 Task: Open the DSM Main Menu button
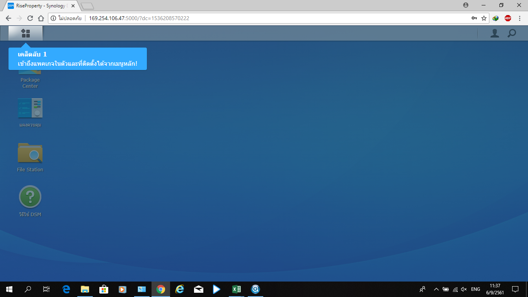pos(26,33)
